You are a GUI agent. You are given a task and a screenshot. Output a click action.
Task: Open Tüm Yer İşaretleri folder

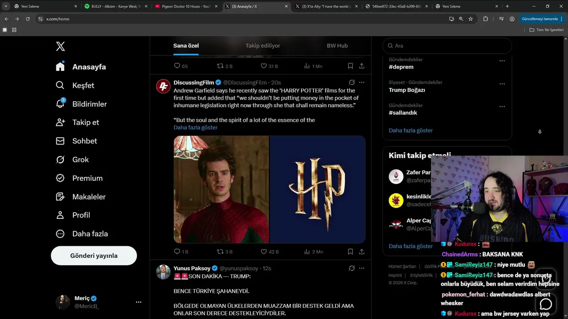click(x=546, y=30)
